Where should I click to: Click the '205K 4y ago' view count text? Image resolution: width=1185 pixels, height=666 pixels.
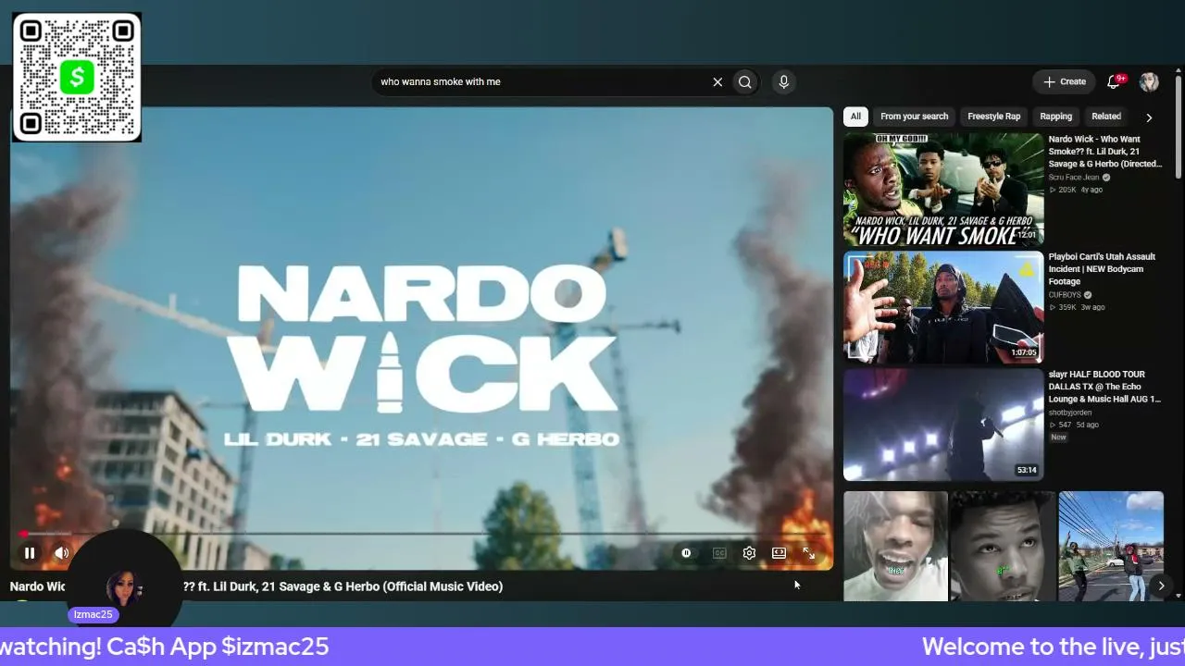coord(1076,190)
